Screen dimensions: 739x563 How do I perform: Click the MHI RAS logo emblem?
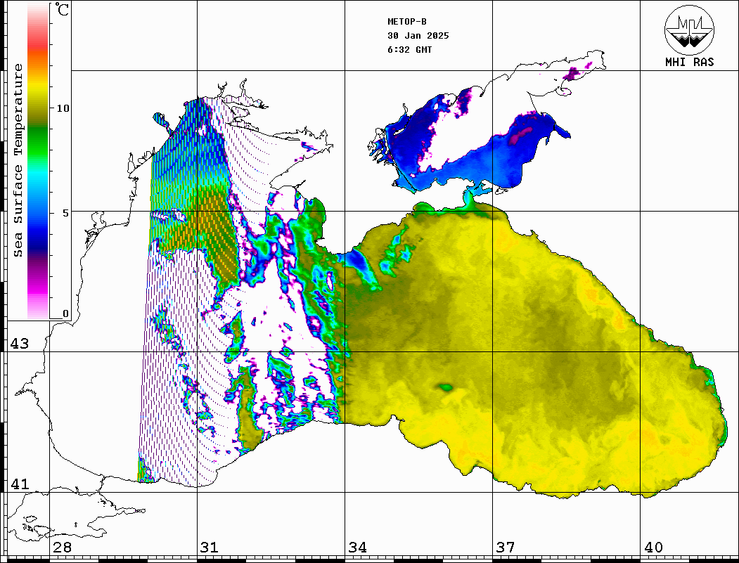coord(690,30)
